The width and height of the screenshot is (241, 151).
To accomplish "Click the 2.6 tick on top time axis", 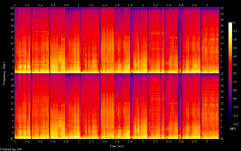I will point(181,5).
